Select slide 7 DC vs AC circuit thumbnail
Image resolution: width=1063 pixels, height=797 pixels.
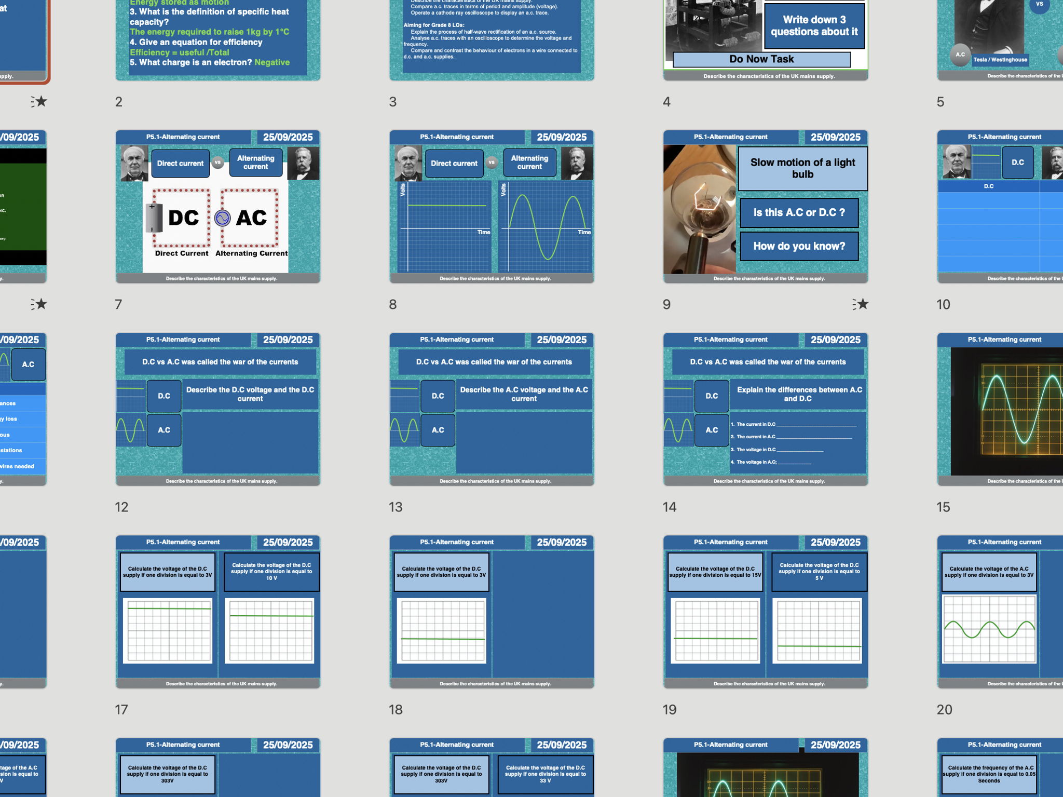coord(217,207)
